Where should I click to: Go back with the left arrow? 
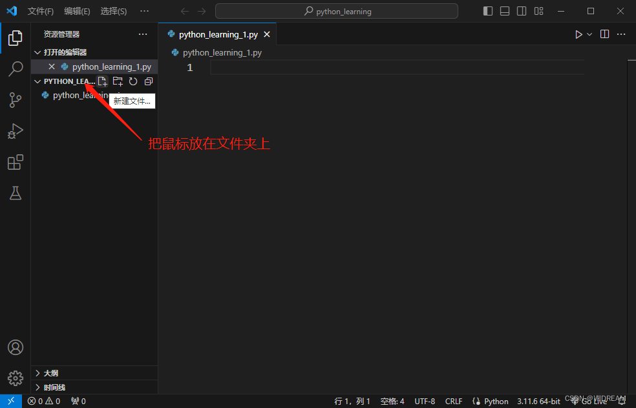185,12
